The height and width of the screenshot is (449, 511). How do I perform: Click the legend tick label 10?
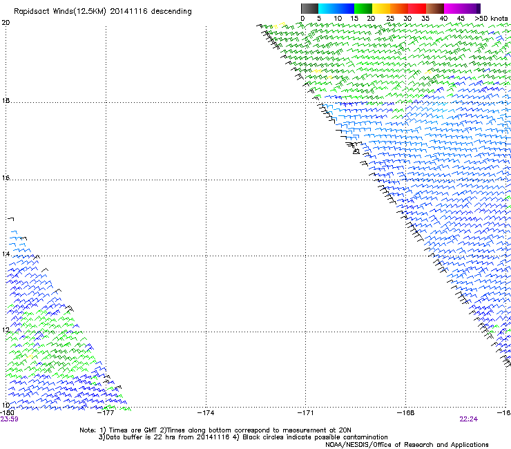point(338,19)
